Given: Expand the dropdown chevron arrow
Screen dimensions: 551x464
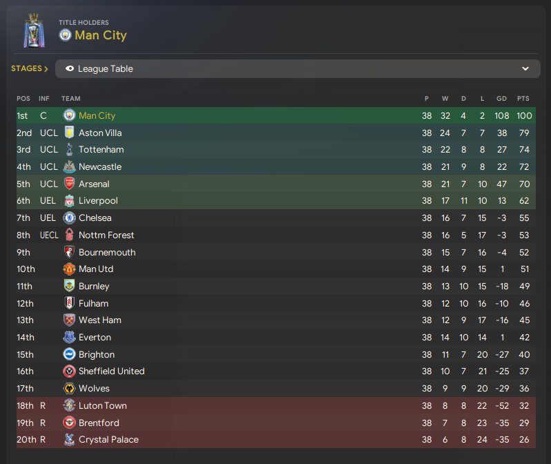Looking at the screenshot, I should (x=525, y=69).
